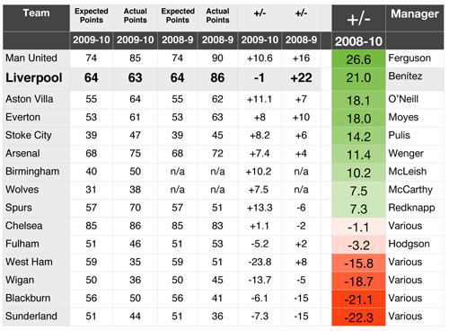This screenshot has width=449, height=331.
Task: Select the Ferguson manager cell
Action: tap(415, 58)
